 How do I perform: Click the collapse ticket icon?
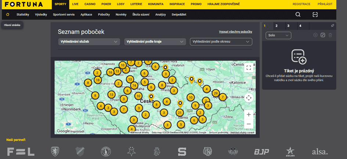(x=323, y=35)
